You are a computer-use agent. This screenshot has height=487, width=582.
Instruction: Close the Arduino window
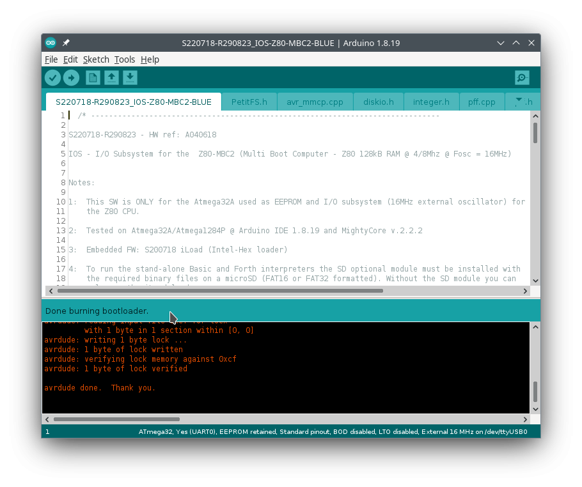click(x=531, y=43)
